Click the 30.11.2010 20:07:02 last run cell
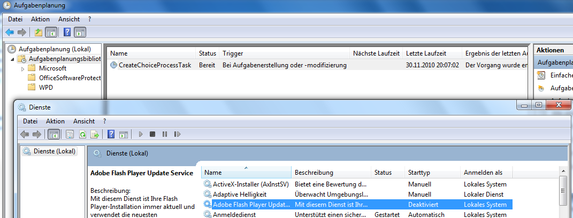This screenshot has height=218, width=573. pos(432,65)
